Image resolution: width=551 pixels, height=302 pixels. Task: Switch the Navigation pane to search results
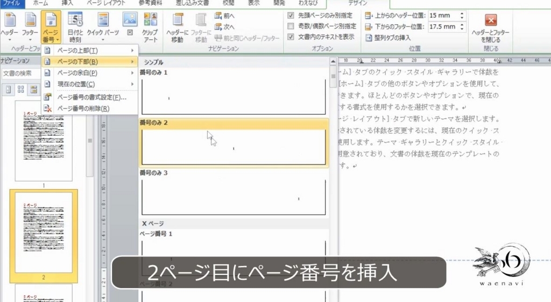tap(33, 89)
